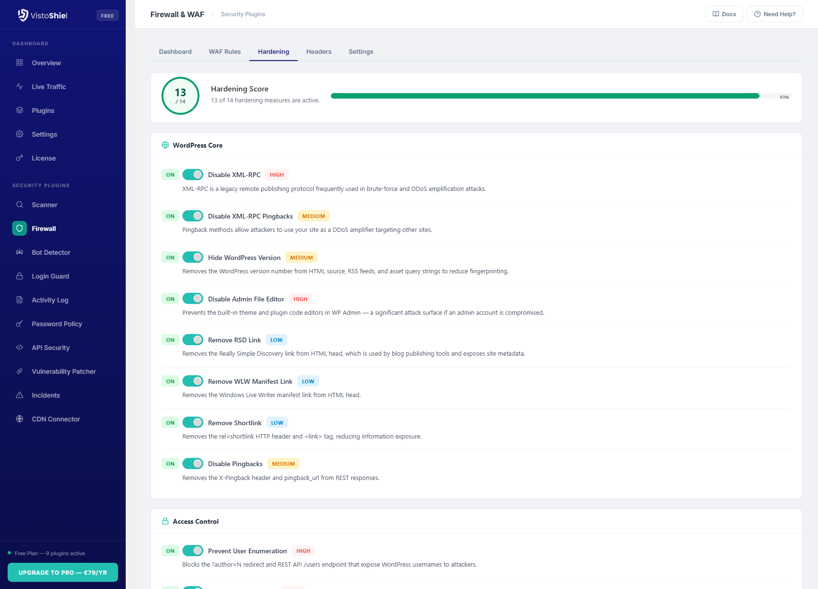Switch to the WAF Rules tab
Screen dimensions: 818x589
pyautogui.click(x=225, y=51)
